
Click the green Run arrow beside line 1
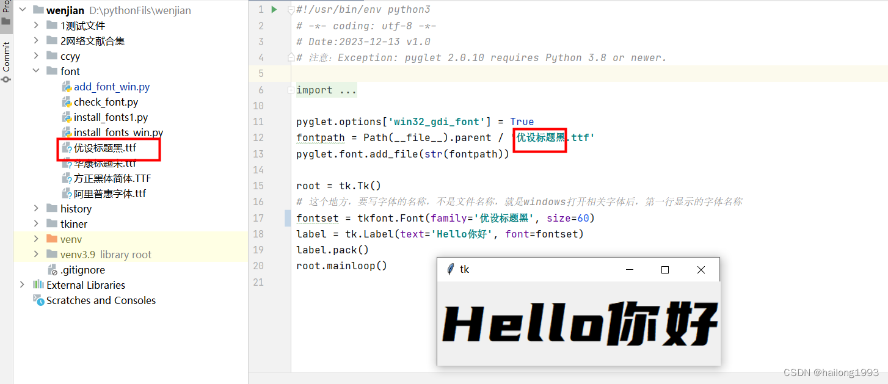(x=274, y=9)
